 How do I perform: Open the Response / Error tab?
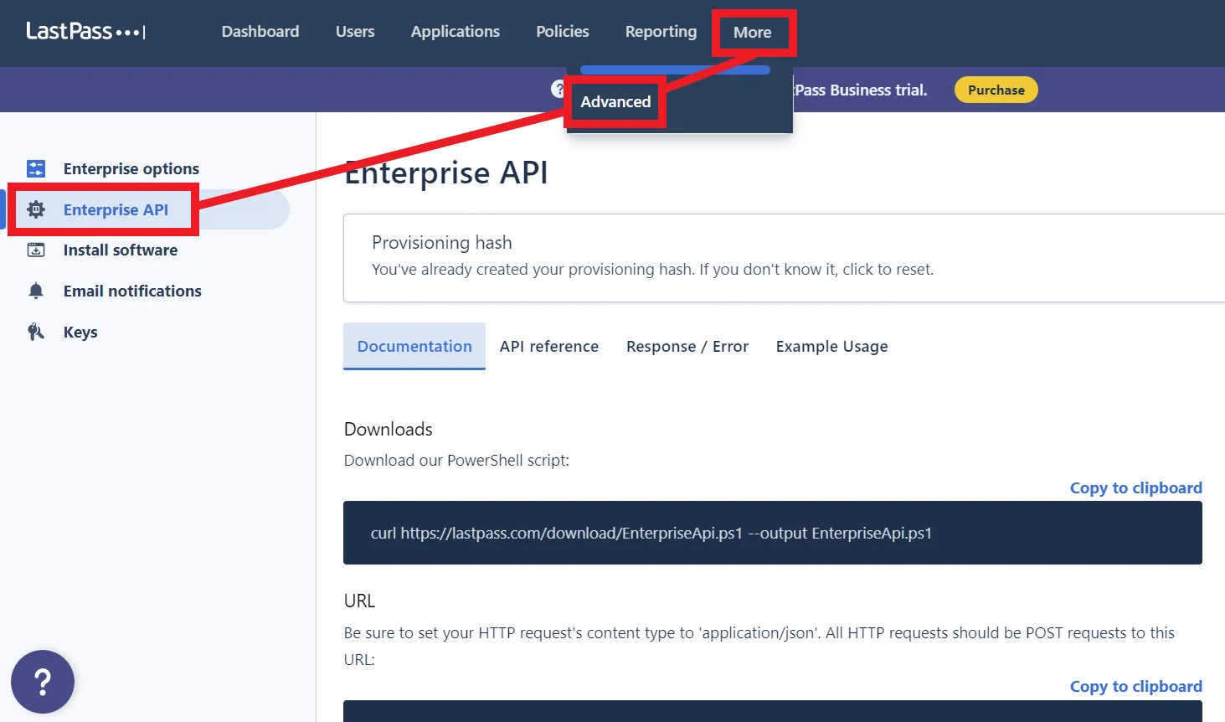(x=687, y=346)
